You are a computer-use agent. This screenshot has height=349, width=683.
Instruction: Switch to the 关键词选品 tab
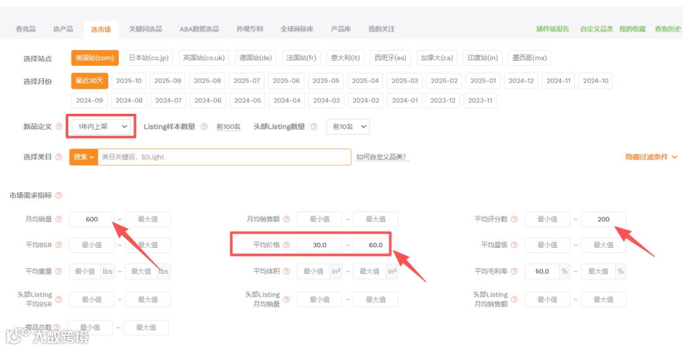click(x=145, y=28)
